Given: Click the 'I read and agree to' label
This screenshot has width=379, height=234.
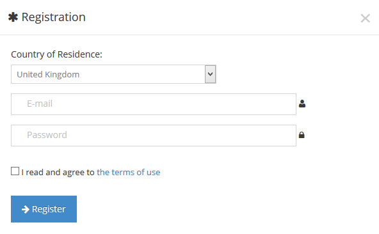Looking at the screenshot, I should 58,172.
